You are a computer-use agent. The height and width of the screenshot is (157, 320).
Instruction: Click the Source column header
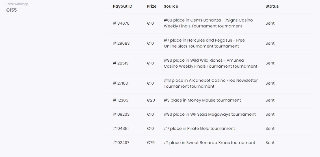(171, 6)
